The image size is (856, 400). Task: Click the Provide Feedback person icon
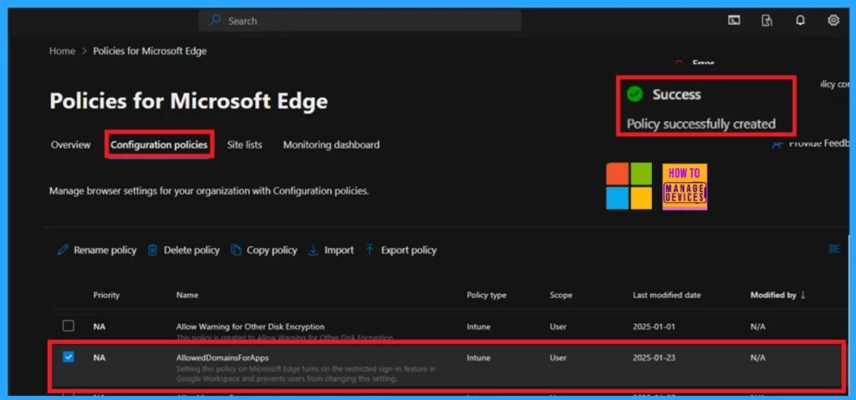(777, 144)
